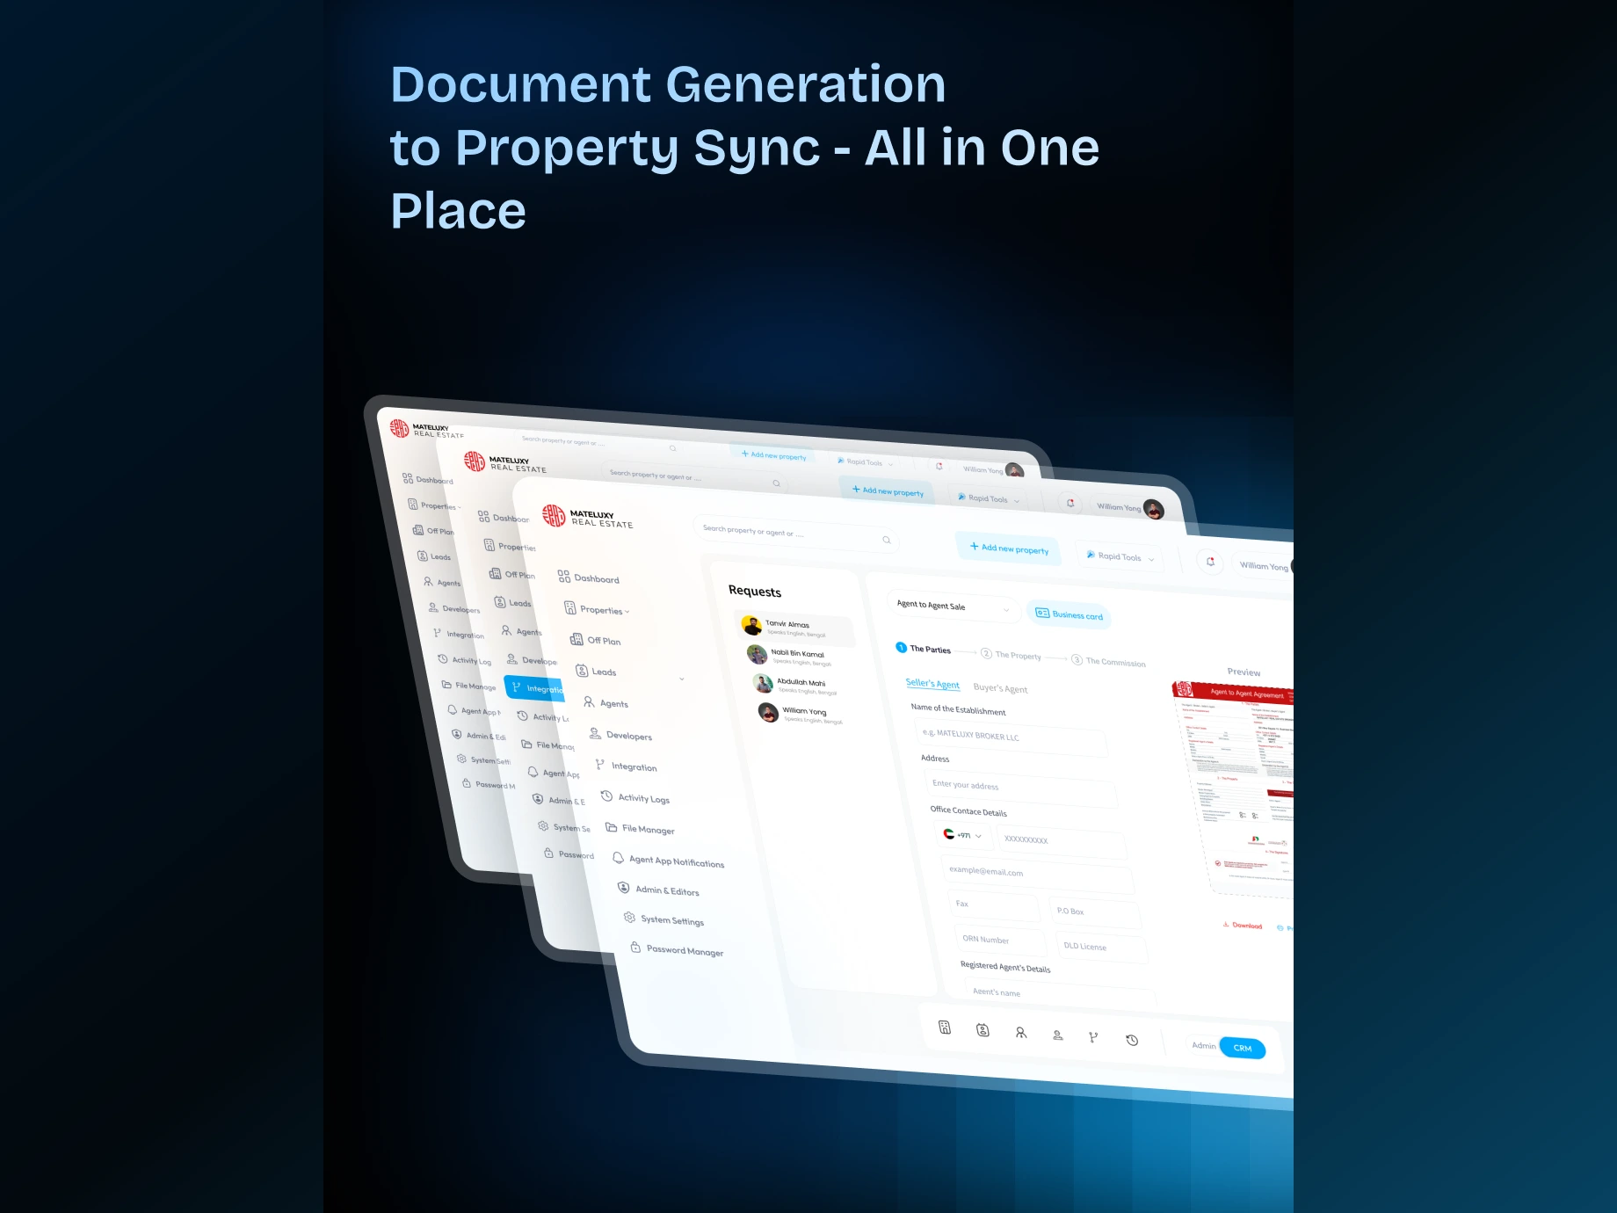Screen dimensions: 1617x1213
Task: Click the Enter your address field
Action: (1021, 788)
